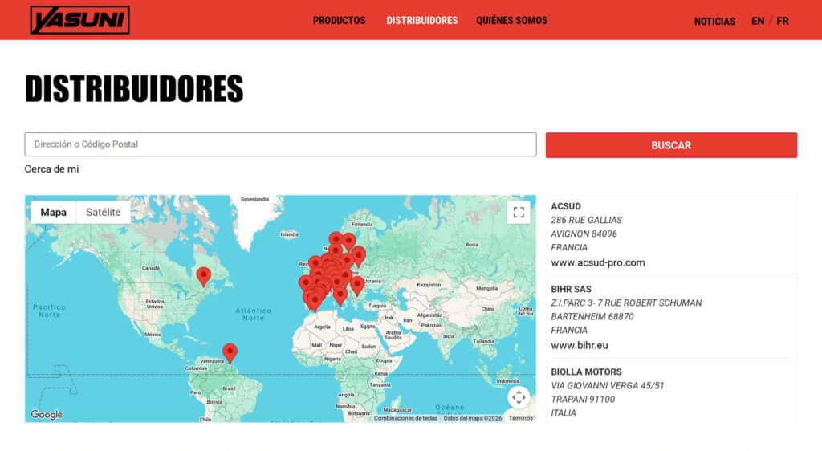Click the 286 RUE GALLIAS address line
Image resolution: width=822 pixels, height=451 pixels.
coord(586,220)
